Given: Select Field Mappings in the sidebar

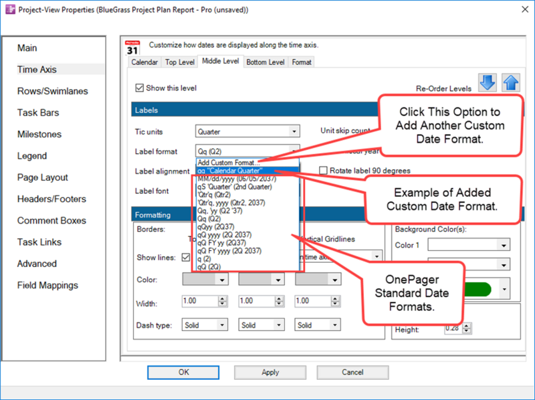Looking at the screenshot, I should click(x=47, y=286).
